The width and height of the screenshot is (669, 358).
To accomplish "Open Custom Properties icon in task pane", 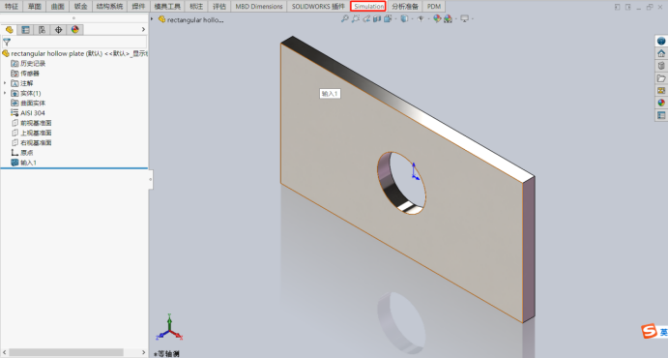I will (x=661, y=115).
